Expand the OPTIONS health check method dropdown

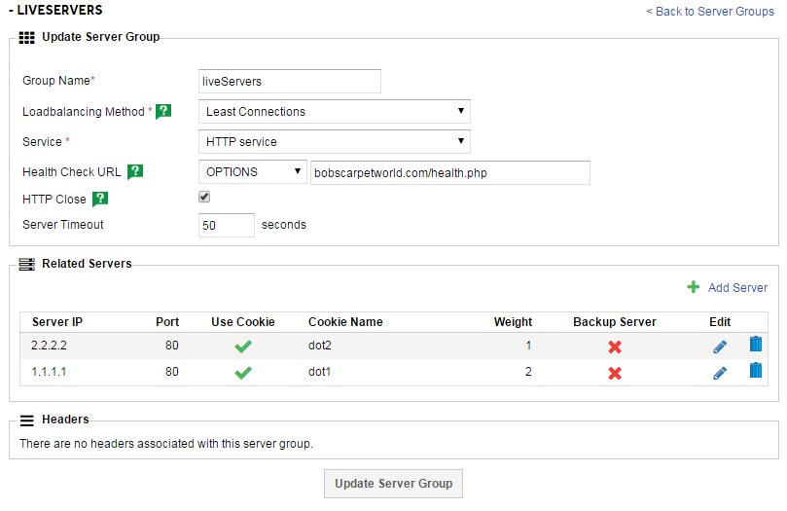click(252, 172)
